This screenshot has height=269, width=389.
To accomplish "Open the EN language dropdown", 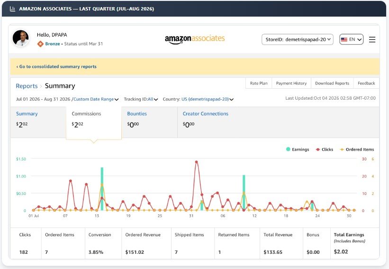I will (351, 39).
